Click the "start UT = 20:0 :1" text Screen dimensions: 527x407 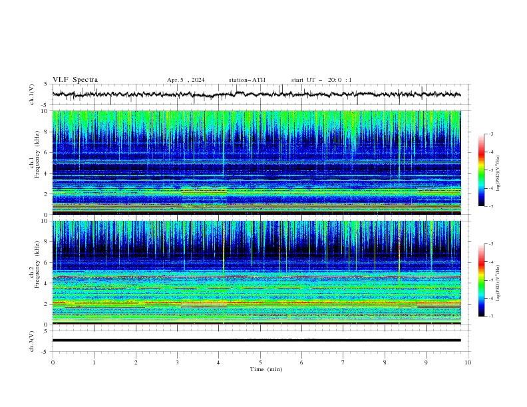coord(321,80)
